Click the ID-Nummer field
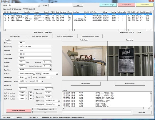 click(22, 42)
